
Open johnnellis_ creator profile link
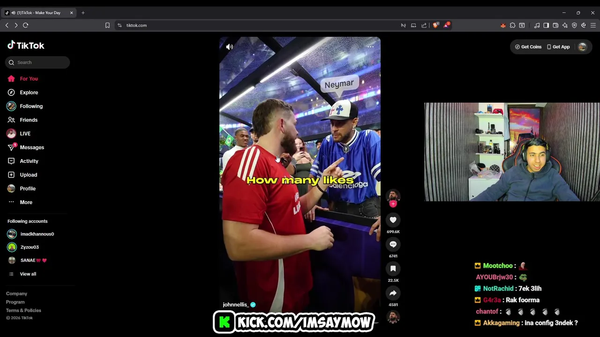click(x=235, y=305)
